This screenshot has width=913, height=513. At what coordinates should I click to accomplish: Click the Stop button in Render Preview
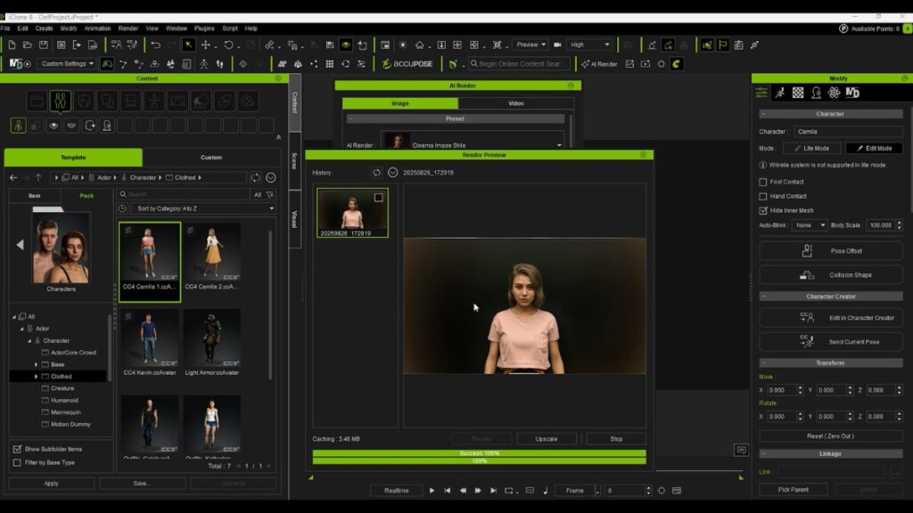click(616, 439)
